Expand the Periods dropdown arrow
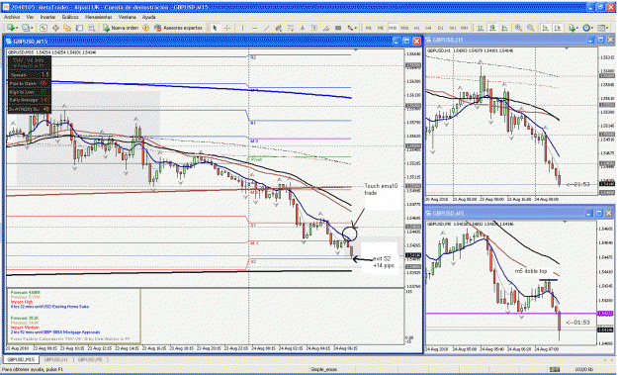 pyautogui.click(x=592, y=28)
